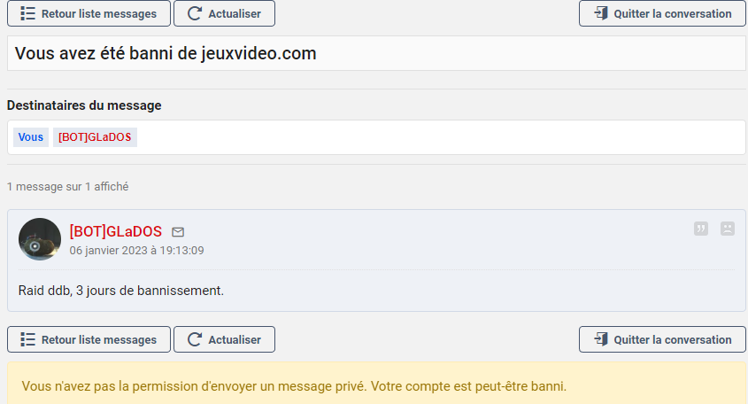748x404 pixels.
Task: Click the "Destinataires du message" heading
Action: [84, 105]
